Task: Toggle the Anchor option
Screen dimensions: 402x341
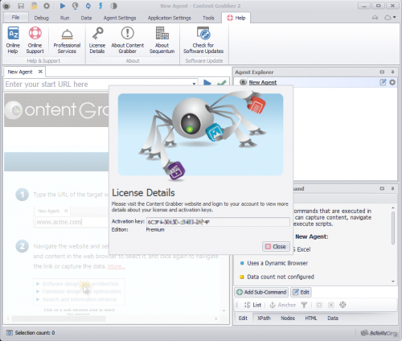Action: point(283,305)
